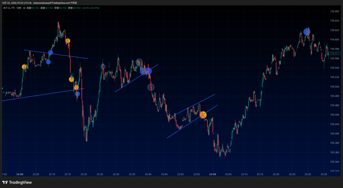Click the rising trend line near 22:35
The height and width of the screenshot is (188, 343).
point(127,84)
